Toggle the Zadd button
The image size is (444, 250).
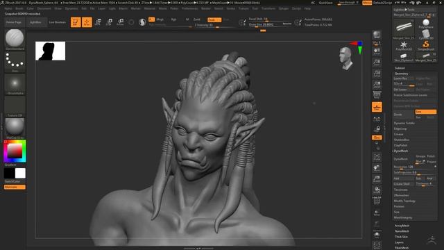(197, 19)
